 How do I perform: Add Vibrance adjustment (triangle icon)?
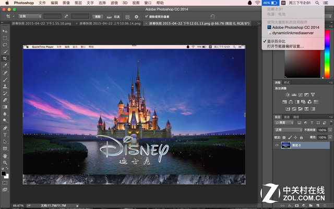click(x=313, y=95)
